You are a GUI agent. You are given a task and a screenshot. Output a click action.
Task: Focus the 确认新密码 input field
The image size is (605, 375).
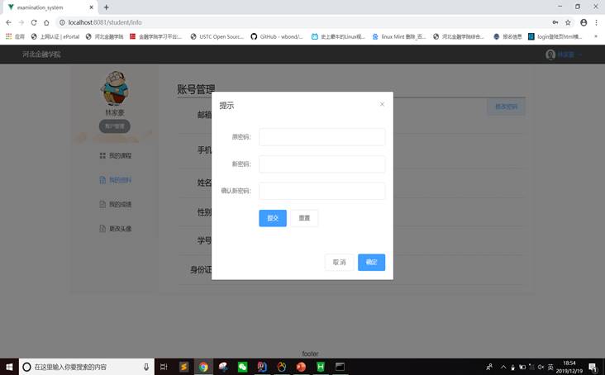[322, 191]
